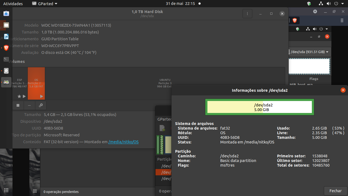Screen dimensions: 348x196
Task: Click Show Applications grid in dock
Action: click(6, 191)
